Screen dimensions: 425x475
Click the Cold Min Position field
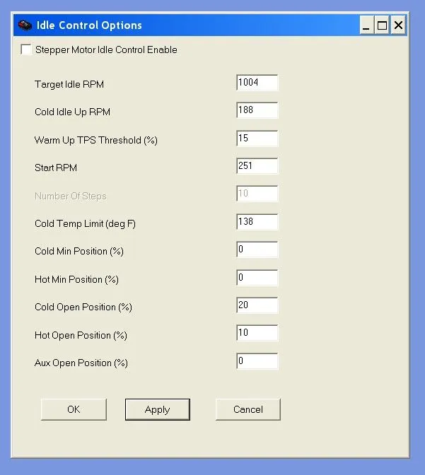point(257,250)
